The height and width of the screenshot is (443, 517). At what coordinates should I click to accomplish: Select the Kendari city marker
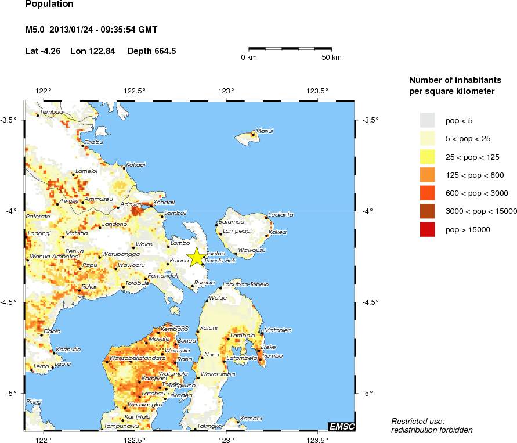pyautogui.click(x=151, y=206)
